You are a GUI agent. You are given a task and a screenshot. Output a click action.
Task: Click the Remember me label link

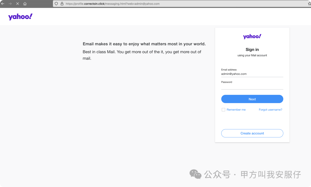point(236,110)
